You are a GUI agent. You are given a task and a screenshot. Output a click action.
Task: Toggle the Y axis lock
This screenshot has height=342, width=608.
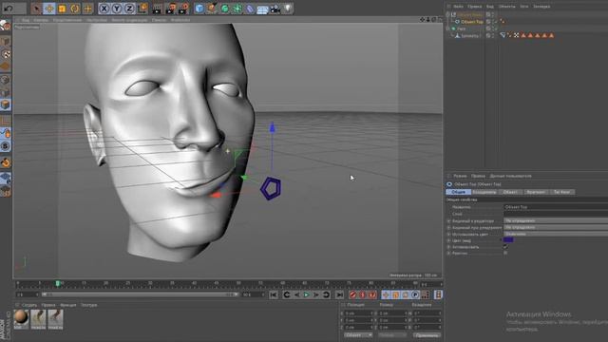pos(117,9)
